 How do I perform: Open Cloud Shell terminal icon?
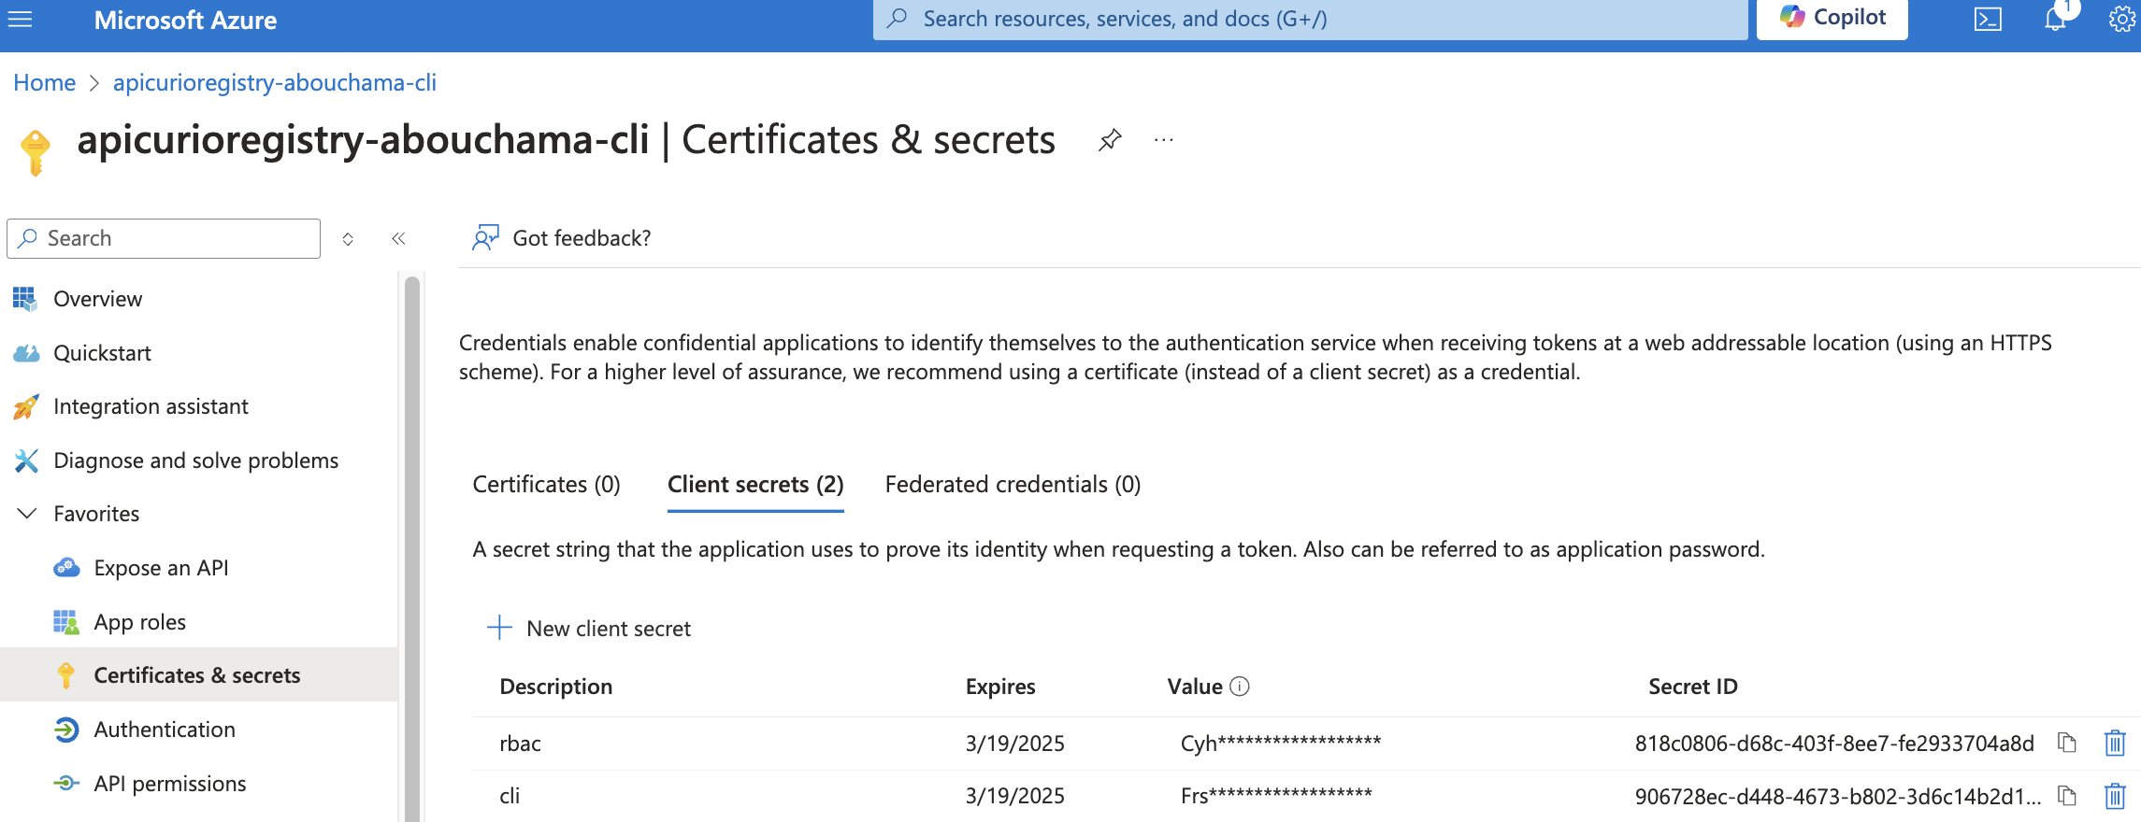[x=1988, y=20]
